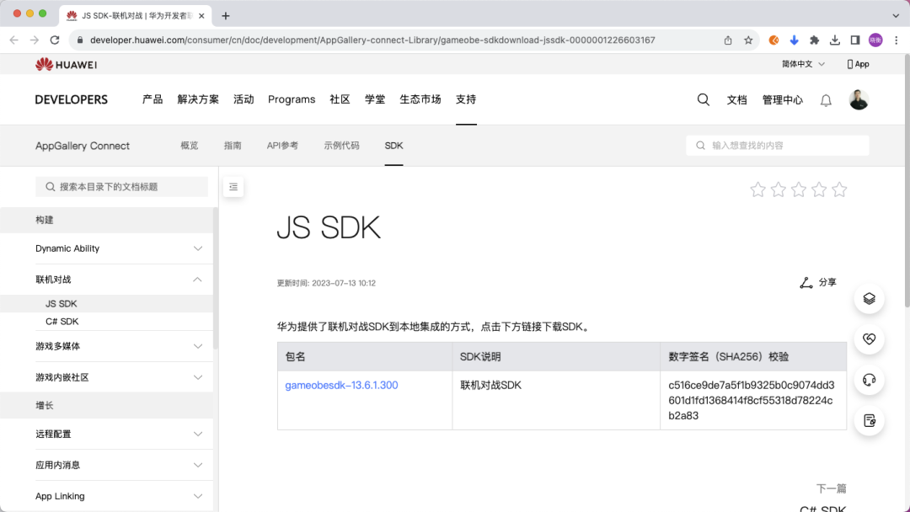The image size is (910, 512).
Task: Open the tab list dropdown arrow
Action: pyautogui.click(x=896, y=16)
